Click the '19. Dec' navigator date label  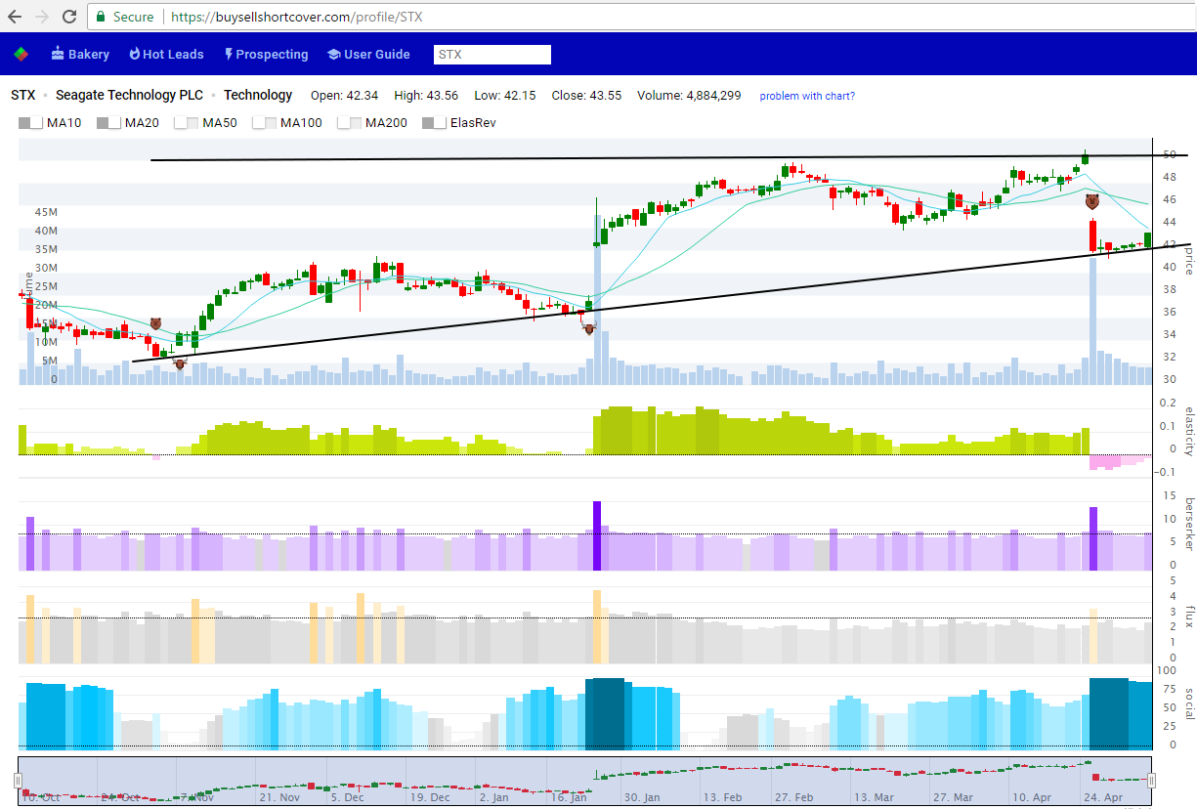pyautogui.click(x=429, y=797)
